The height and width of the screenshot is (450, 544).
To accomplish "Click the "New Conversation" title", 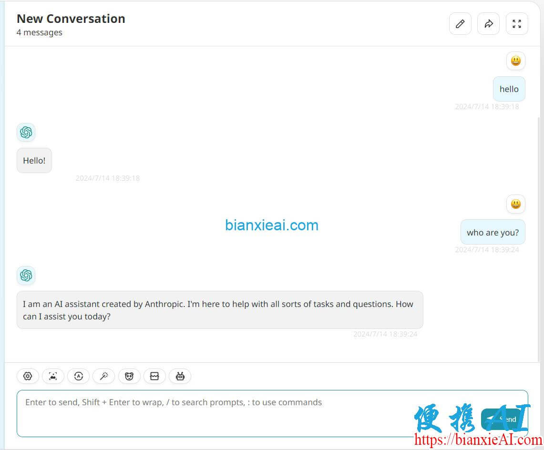I will [x=71, y=19].
